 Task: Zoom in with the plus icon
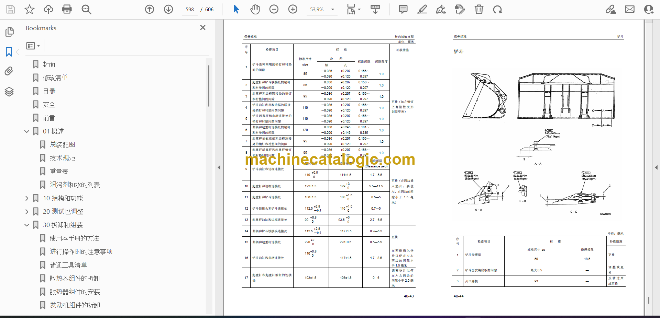293,9
